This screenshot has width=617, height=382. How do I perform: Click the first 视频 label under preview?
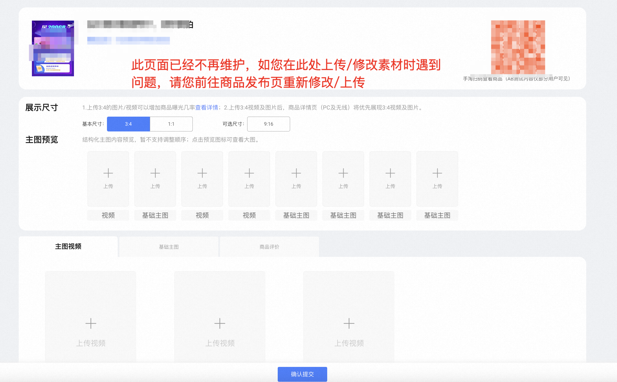click(x=108, y=215)
